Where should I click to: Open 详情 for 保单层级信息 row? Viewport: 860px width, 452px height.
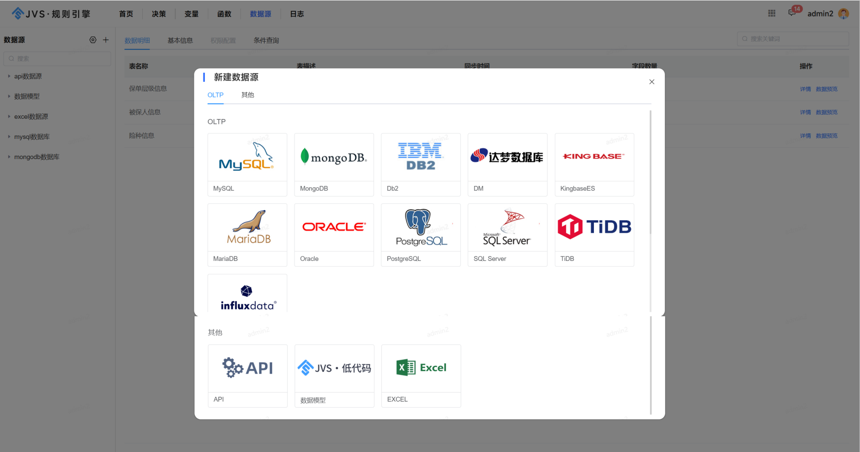pyautogui.click(x=805, y=89)
